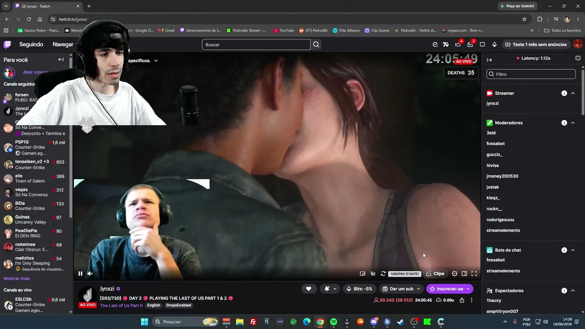585x329 pixels.
Task: Click the English tag
Action: 154,305
